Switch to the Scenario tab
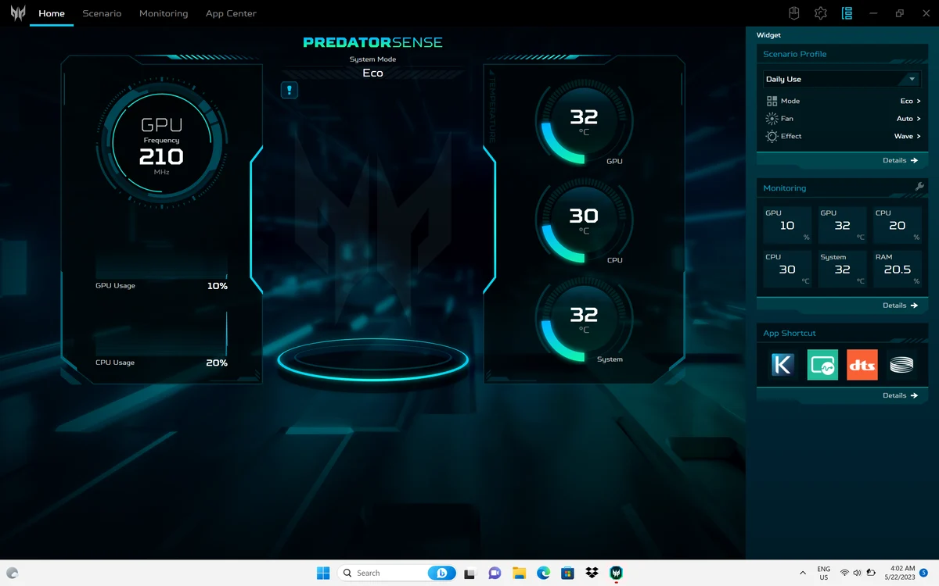Screen dimensions: 939x586 click(x=102, y=13)
